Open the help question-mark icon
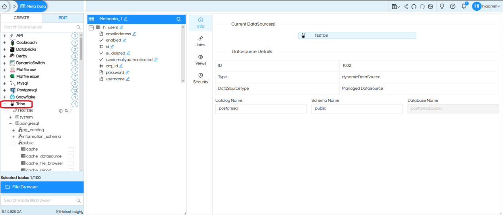 pyautogui.click(x=453, y=6)
